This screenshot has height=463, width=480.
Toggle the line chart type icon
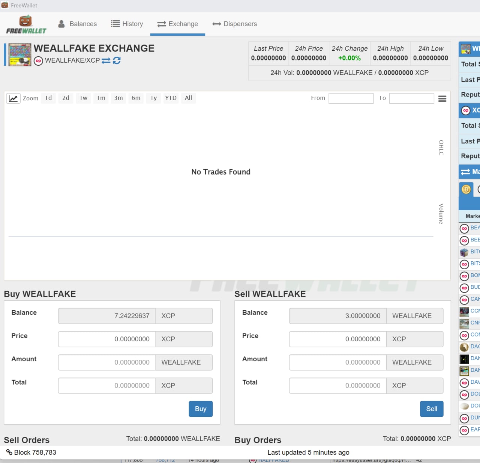coord(13,98)
